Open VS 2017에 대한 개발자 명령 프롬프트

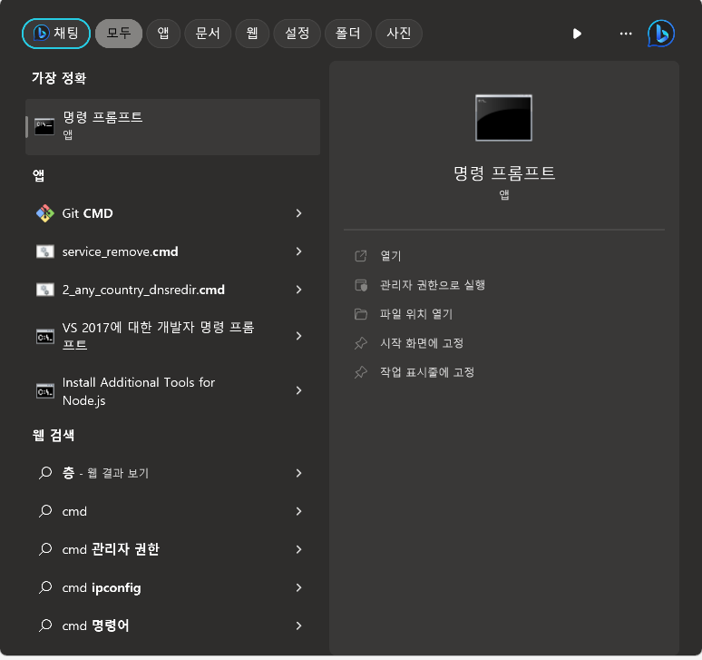[173, 336]
